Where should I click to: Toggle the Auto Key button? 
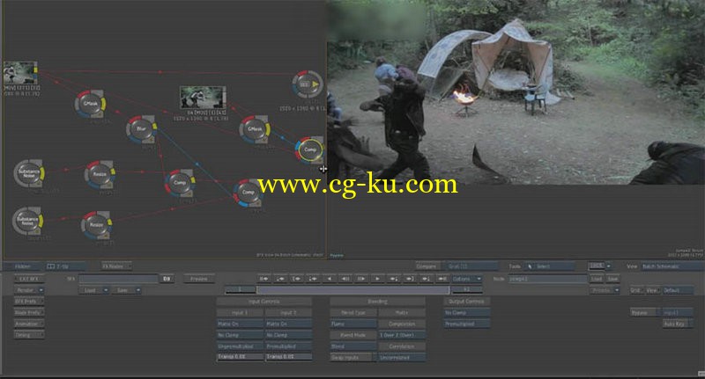[677, 324]
